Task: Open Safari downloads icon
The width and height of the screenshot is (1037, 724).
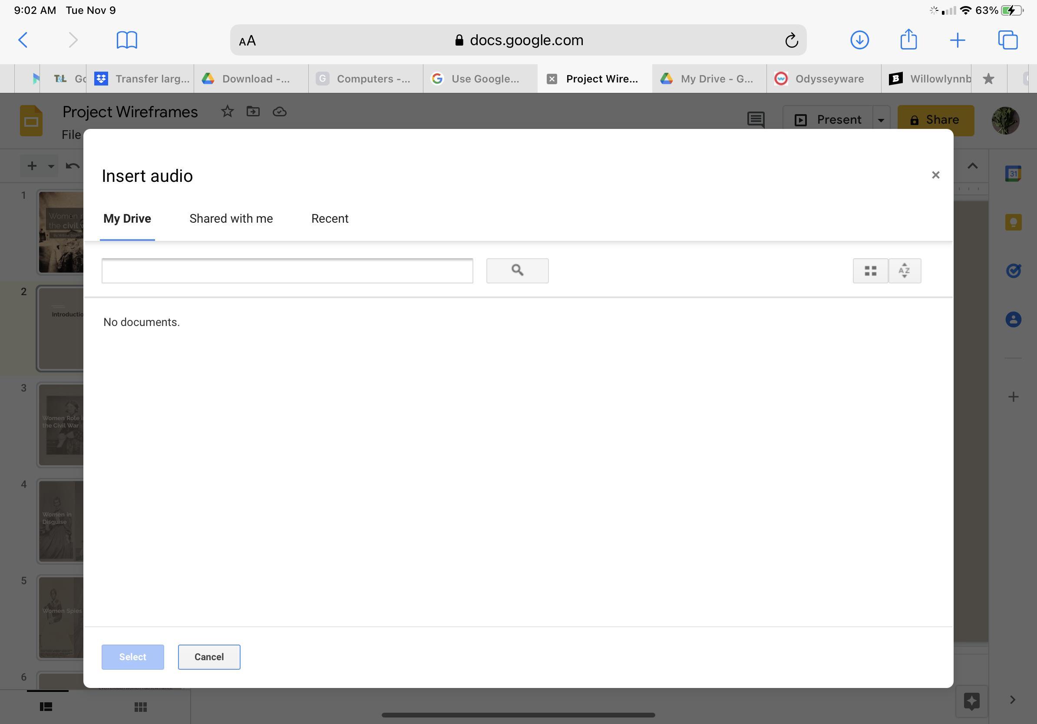Action: pyautogui.click(x=859, y=40)
